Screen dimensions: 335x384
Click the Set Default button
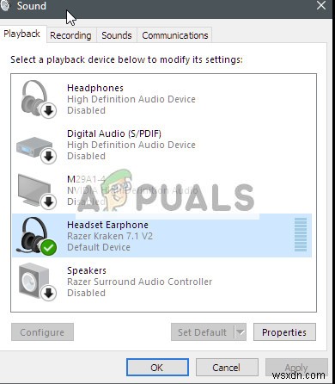[x=202, y=332]
